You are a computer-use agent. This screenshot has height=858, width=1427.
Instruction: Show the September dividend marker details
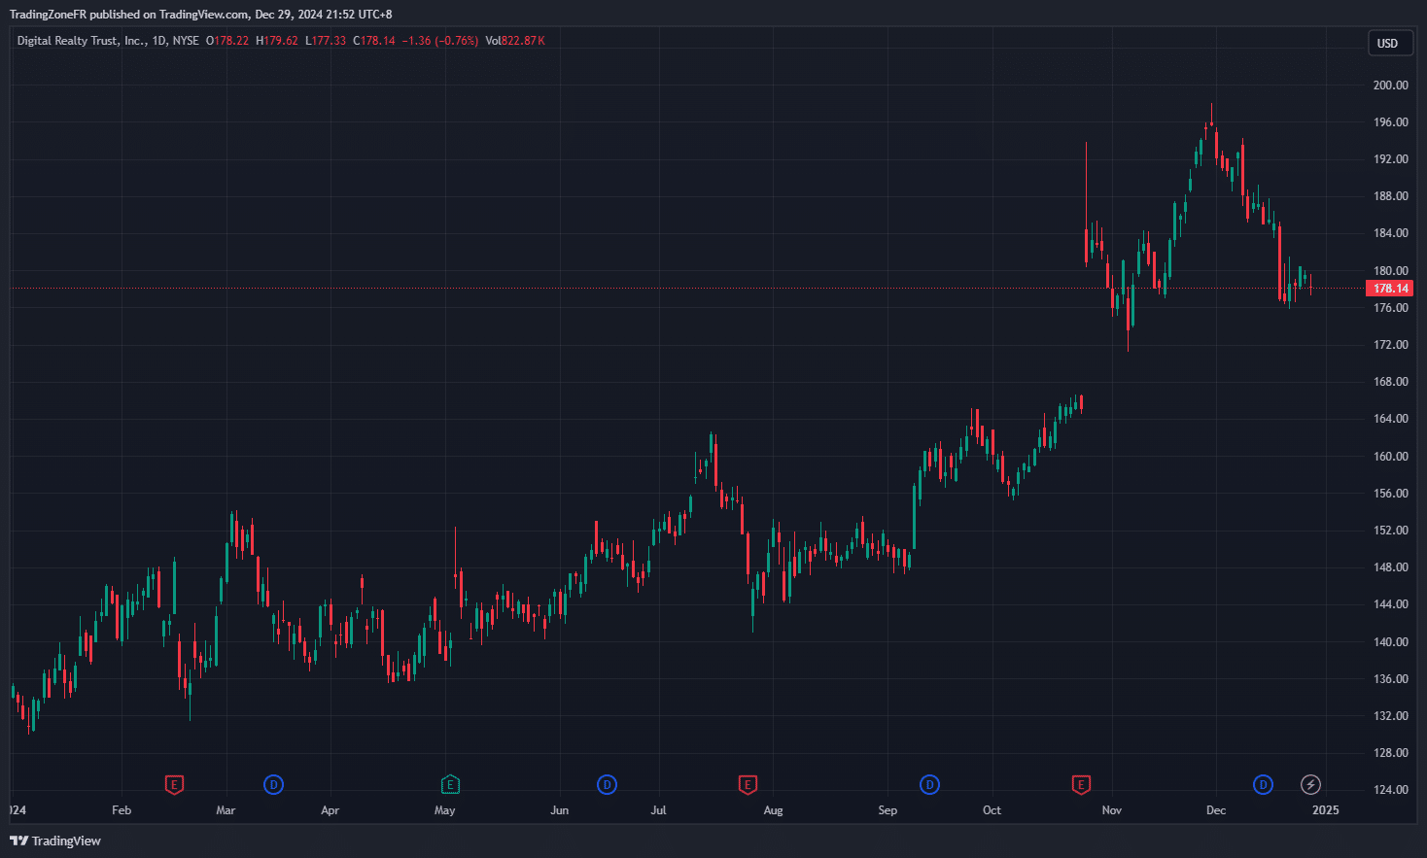(929, 784)
